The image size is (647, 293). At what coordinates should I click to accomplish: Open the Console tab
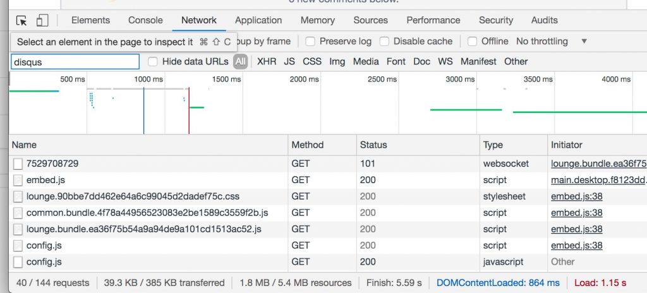[145, 20]
